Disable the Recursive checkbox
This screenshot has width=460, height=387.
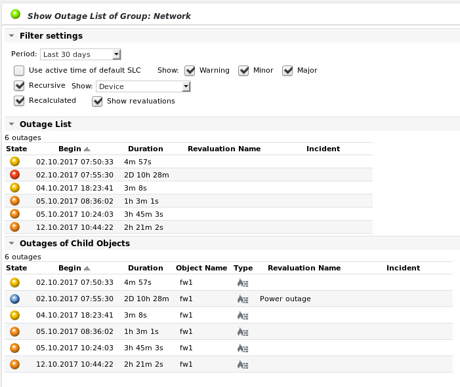coord(19,86)
